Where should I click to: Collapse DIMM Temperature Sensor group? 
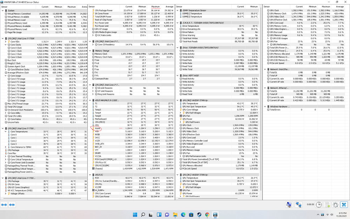(178, 10)
